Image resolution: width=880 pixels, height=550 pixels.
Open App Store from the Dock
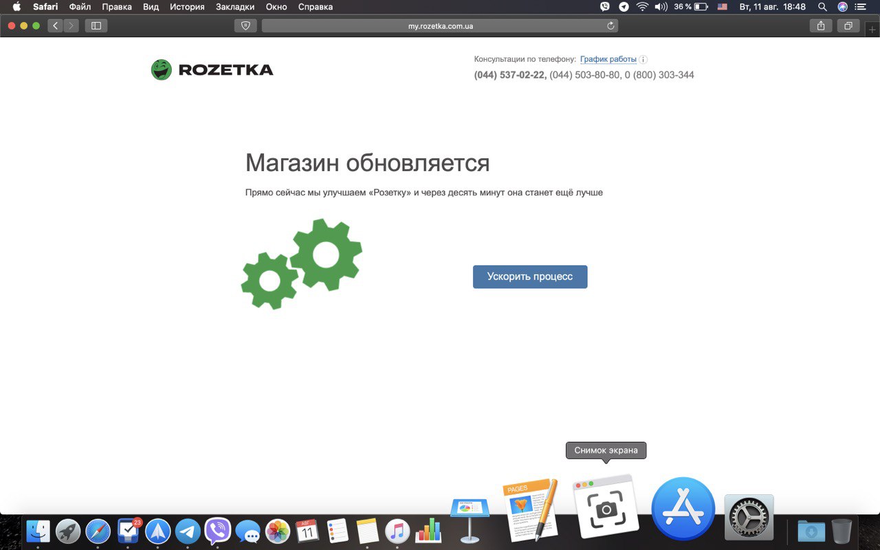[683, 509]
